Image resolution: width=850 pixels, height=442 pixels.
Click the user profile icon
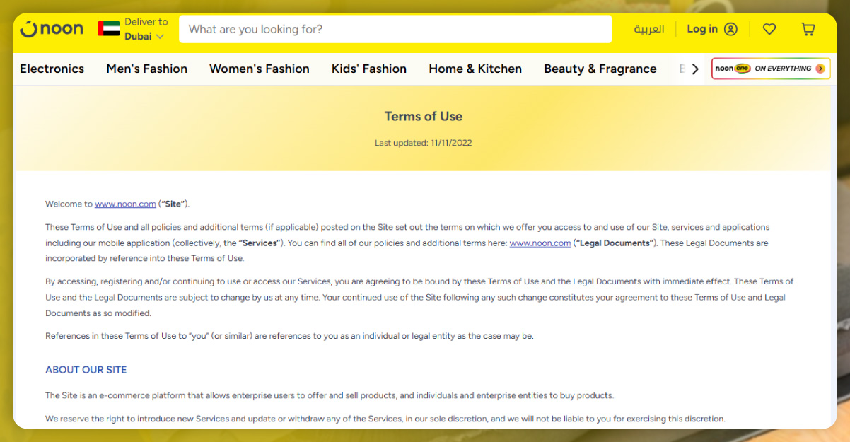731,29
